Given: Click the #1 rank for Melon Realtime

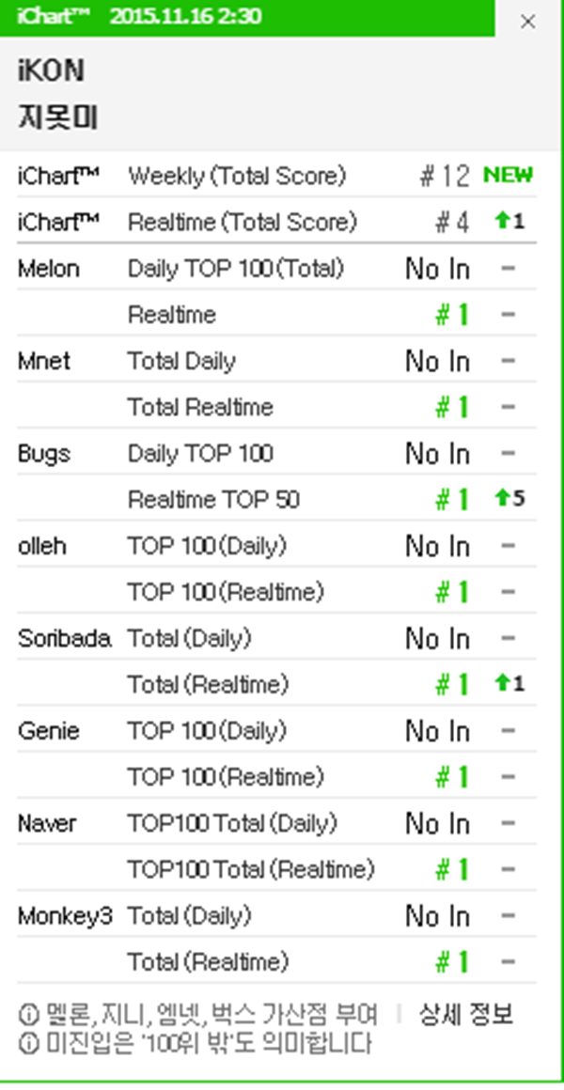Looking at the screenshot, I should tap(452, 315).
